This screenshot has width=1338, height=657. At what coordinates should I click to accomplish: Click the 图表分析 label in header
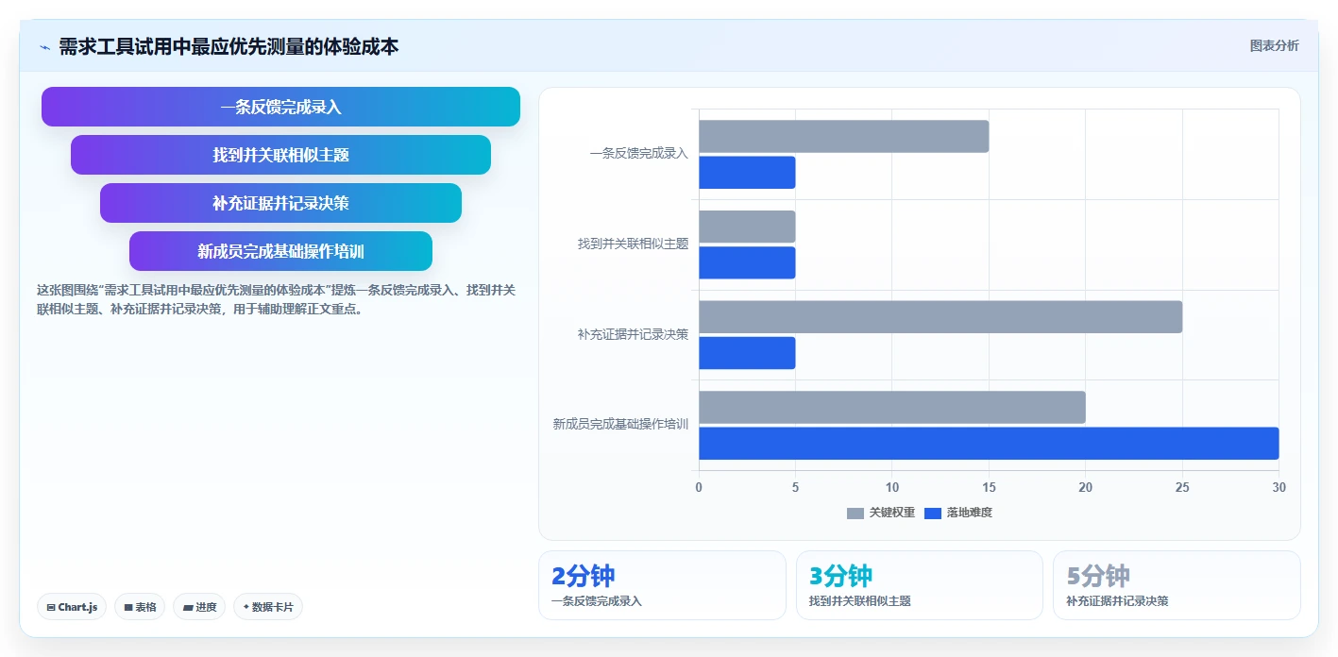[1274, 45]
